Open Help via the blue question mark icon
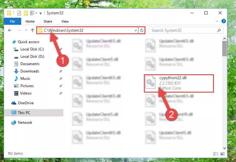The image size is (236, 162). (224, 21)
